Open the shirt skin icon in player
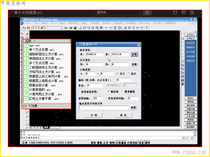 pyautogui.click(x=175, y=13)
